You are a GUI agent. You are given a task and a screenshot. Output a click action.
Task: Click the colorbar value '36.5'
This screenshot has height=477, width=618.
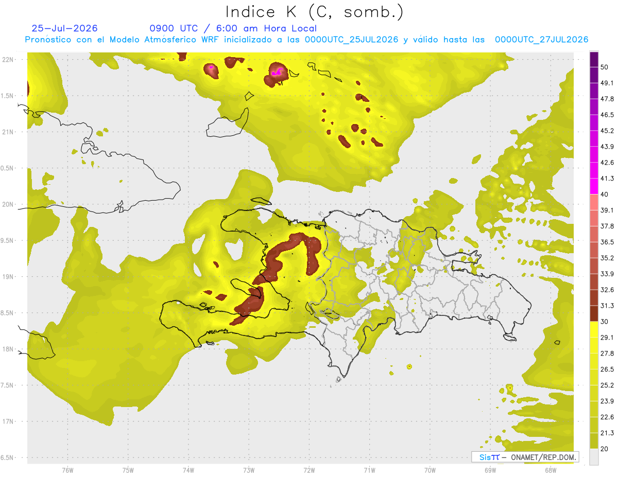coord(607,242)
